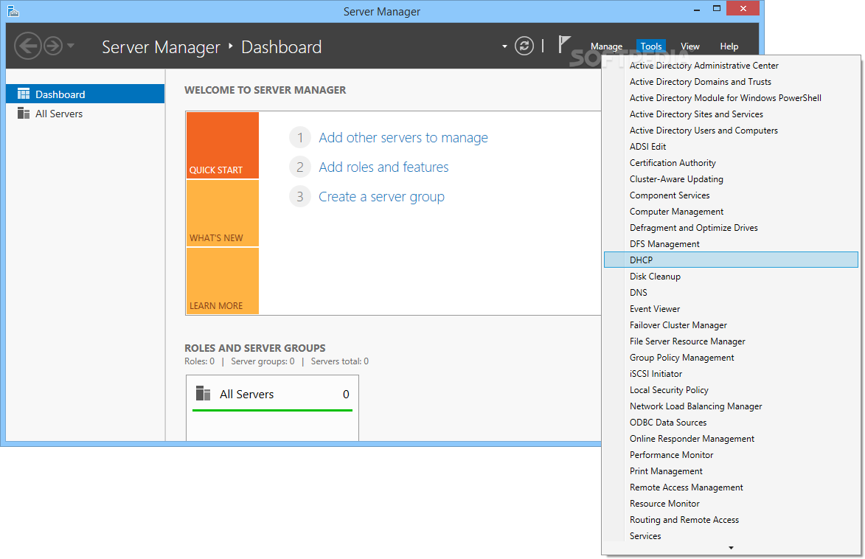The height and width of the screenshot is (559, 865).
Task: Minimize the Server Manager window
Action: pos(697,9)
